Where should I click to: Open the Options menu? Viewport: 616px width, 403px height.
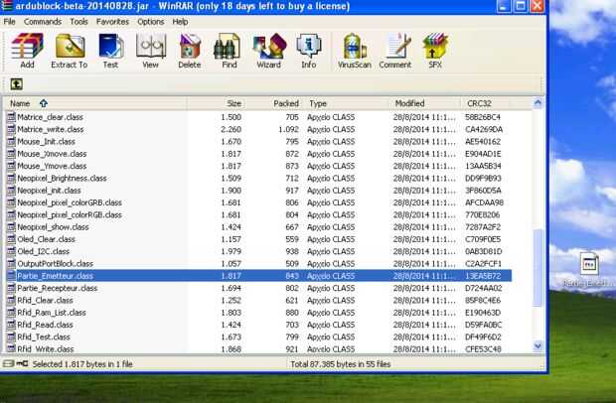[150, 22]
